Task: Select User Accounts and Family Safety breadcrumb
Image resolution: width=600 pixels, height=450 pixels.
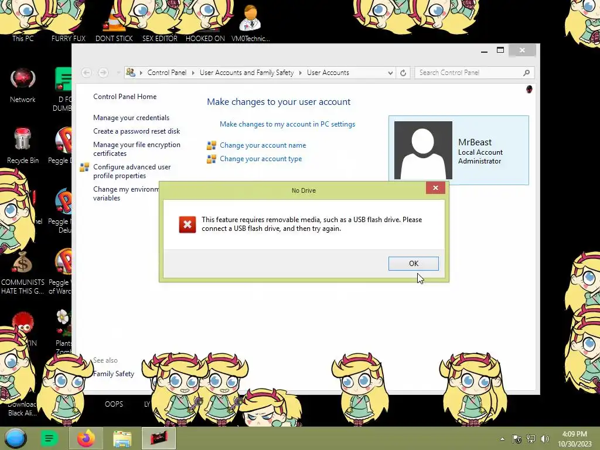Action: [x=247, y=73]
